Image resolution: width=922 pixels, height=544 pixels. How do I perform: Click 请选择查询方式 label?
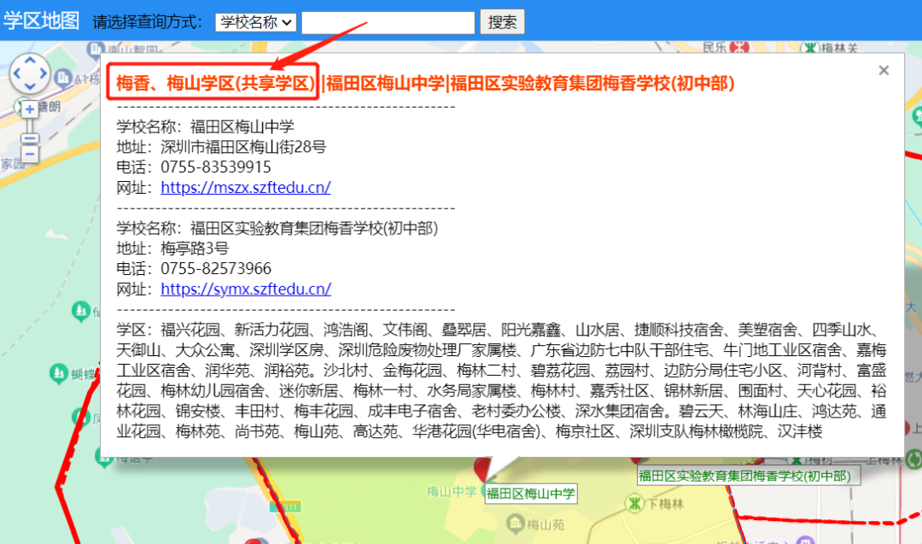click(147, 22)
